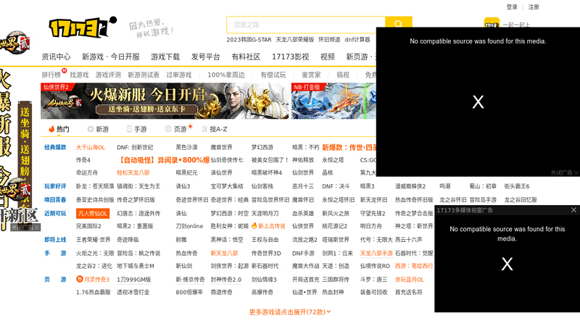Image resolution: width=580 pixels, height=326 pixels.
Task: Open the 视频 navigation item
Action: pyautogui.click(x=328, y=57)
